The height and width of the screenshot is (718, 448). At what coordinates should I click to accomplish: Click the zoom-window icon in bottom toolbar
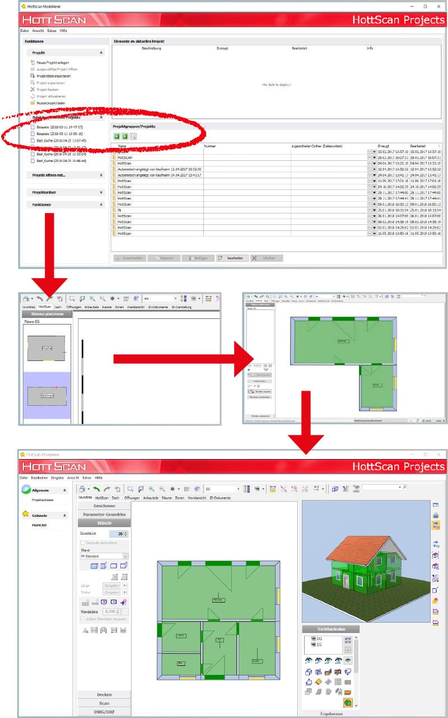click(130, 489)
